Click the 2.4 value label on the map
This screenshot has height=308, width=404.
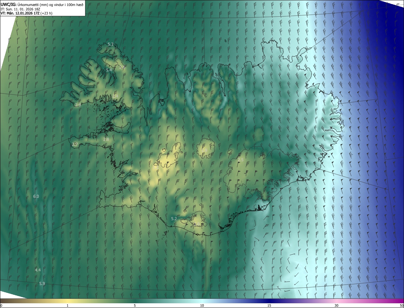(116, 96)
